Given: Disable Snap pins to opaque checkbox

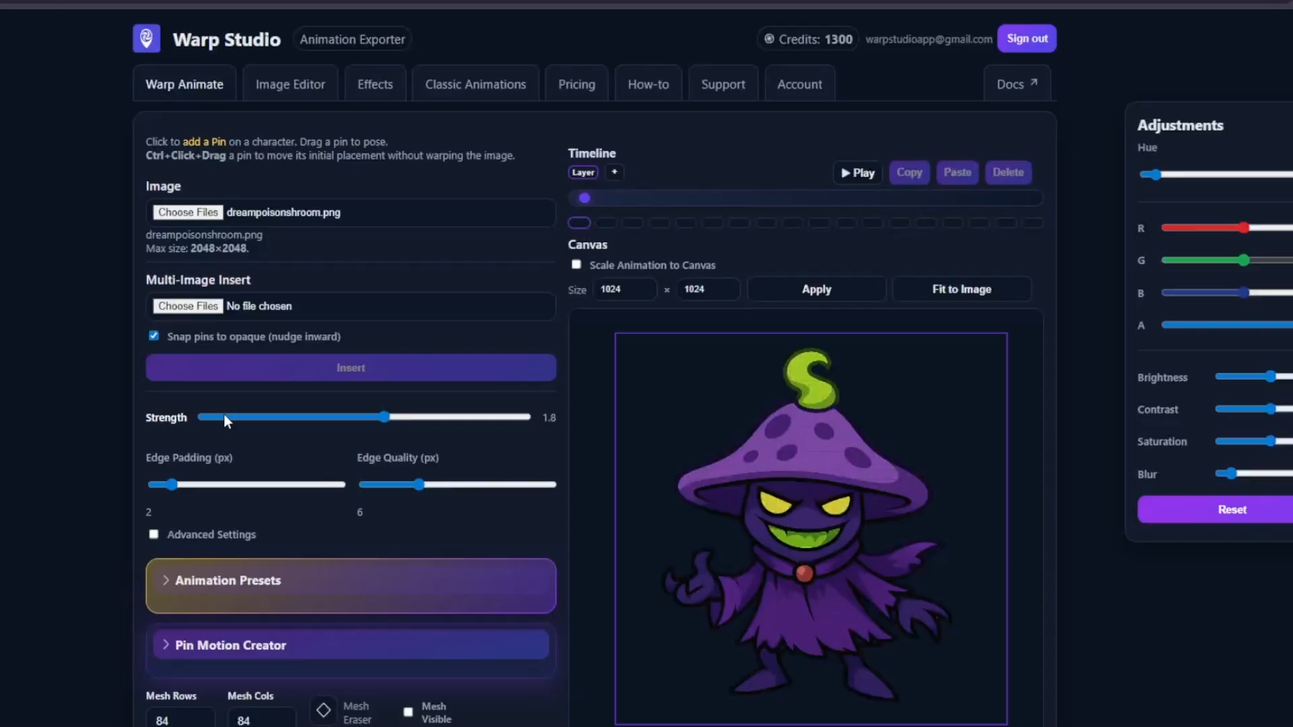Looking at the screenshot, I should (x=154, y=336).
